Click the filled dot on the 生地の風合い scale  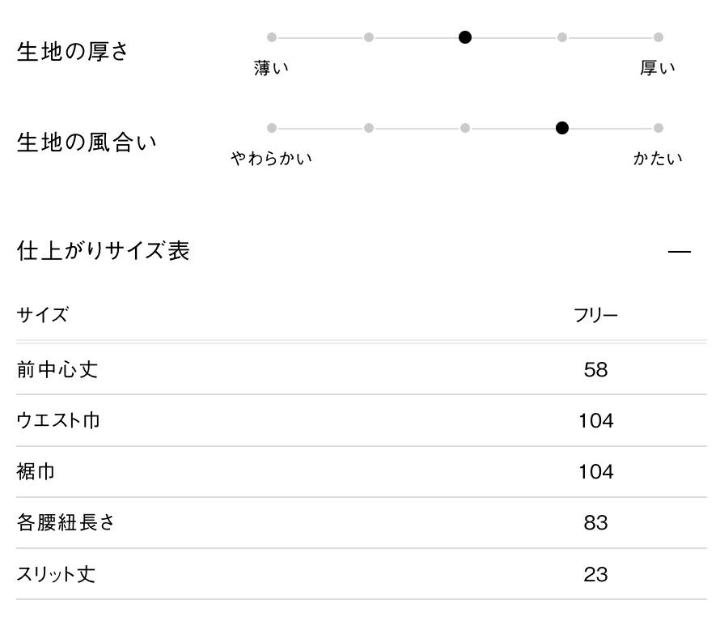562,128
